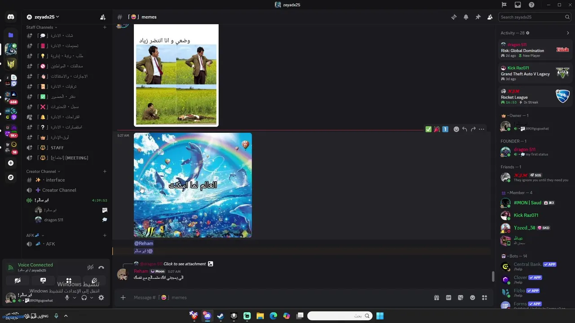Send a gift via gift icon
This screenshot has width=575, height=323.
pyautogui.click(x=436, y=297)
